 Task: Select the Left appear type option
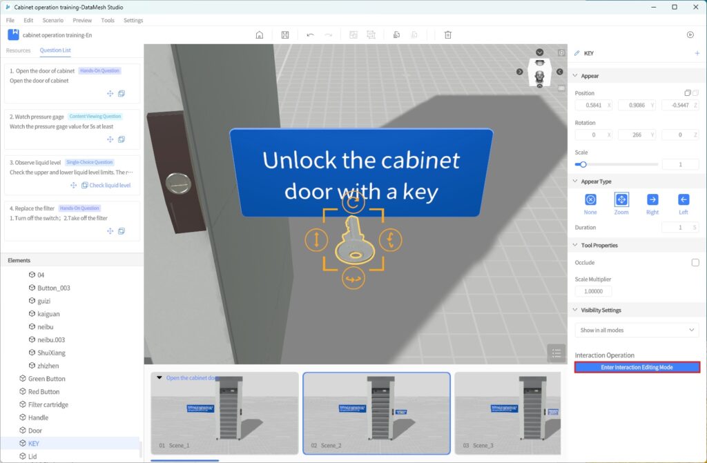(x=684, y=199)
